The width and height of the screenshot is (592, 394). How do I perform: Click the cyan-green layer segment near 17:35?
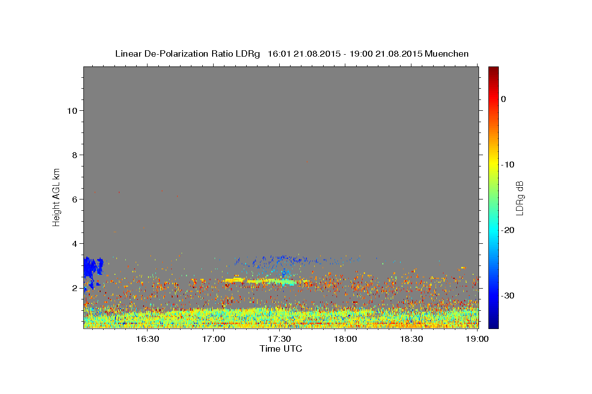click(x=288, y=283)
